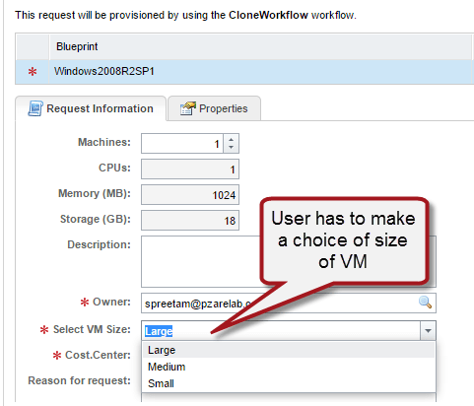Choose Large from the VM size list

pyautogui.click(x=289, y=350)
